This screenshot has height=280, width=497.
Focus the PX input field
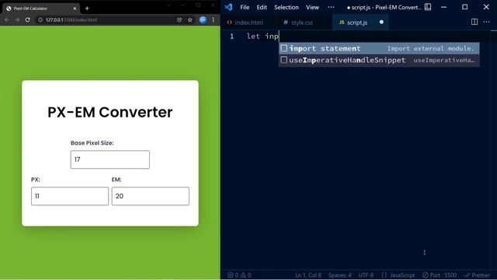[70, 196]
